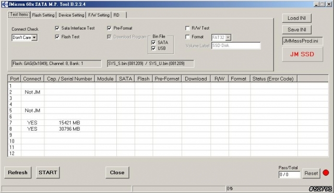Click the YES cell in port 7
Screen dimensions: 334x193
(32, 123)
